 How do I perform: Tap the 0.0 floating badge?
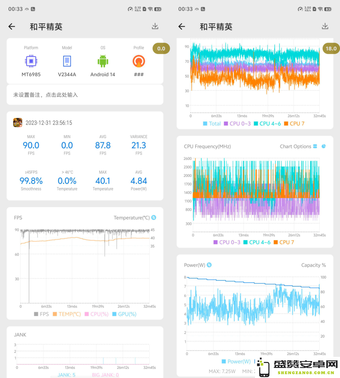(x=161, y=48)
